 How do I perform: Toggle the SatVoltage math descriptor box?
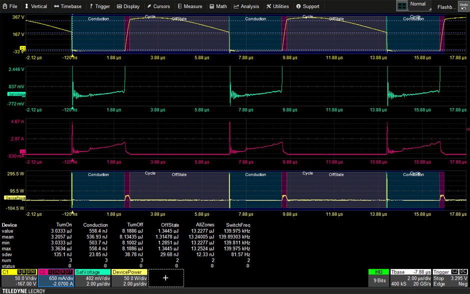click(92, 278)
